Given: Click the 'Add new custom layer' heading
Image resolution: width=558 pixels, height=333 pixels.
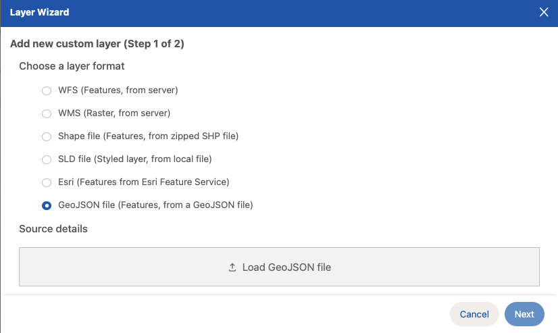Looking at the screenshot, I should click(97, 44).
